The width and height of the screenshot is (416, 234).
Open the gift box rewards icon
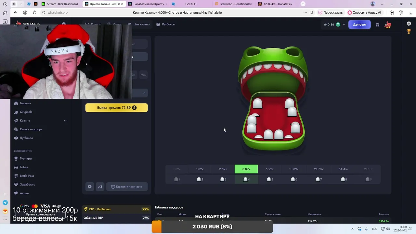(x=377, y=24)
